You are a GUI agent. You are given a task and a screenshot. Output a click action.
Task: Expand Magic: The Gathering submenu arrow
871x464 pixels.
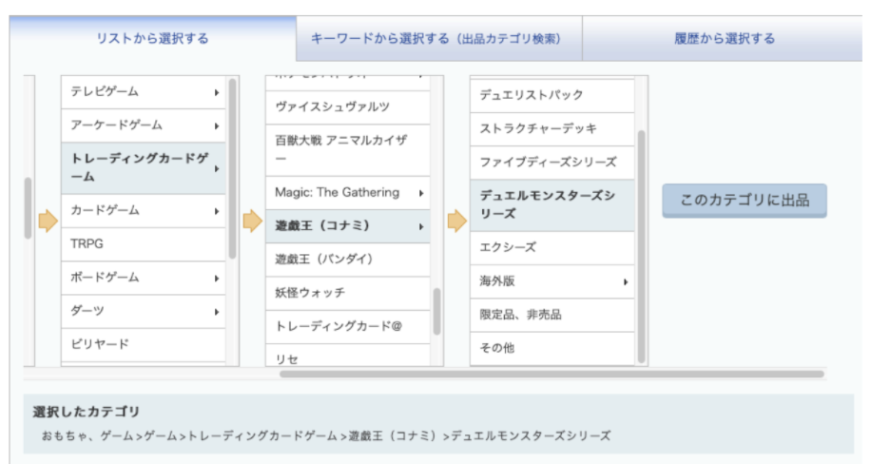pyautogui.click(x=420, y=193)
